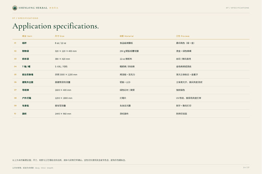
Task: Click the '购物袋' item name in row 02
Action: [x=26, y=51]
